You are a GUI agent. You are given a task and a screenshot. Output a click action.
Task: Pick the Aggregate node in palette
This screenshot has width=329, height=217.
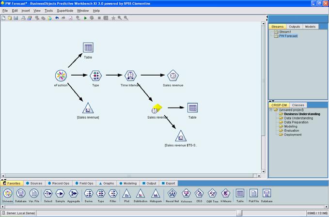tap(74, 195)
